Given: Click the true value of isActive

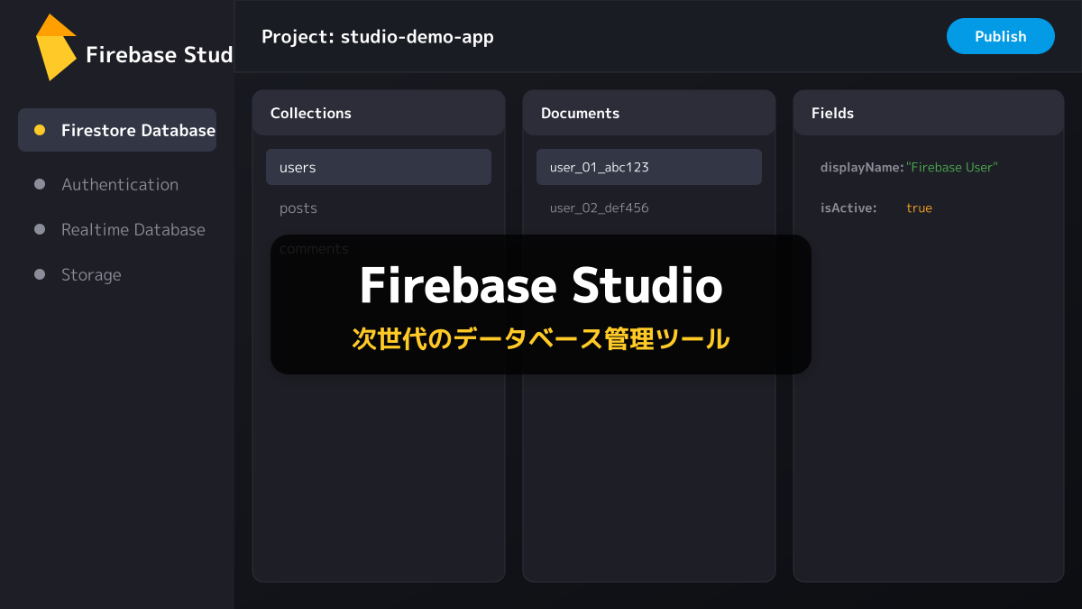Looking at the screenshot, I should pyautogui.click(x=919, y=208).
